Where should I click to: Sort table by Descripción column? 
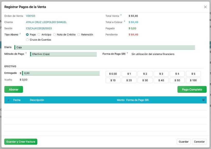pyautogui.click(x=37, y=100)
